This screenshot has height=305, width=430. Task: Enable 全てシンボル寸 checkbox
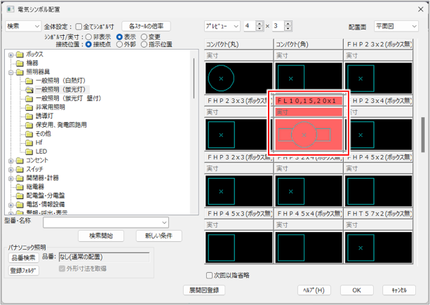click(79, 26)
